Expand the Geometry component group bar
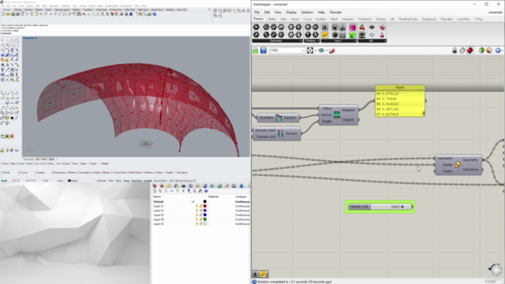 [277, 41]
